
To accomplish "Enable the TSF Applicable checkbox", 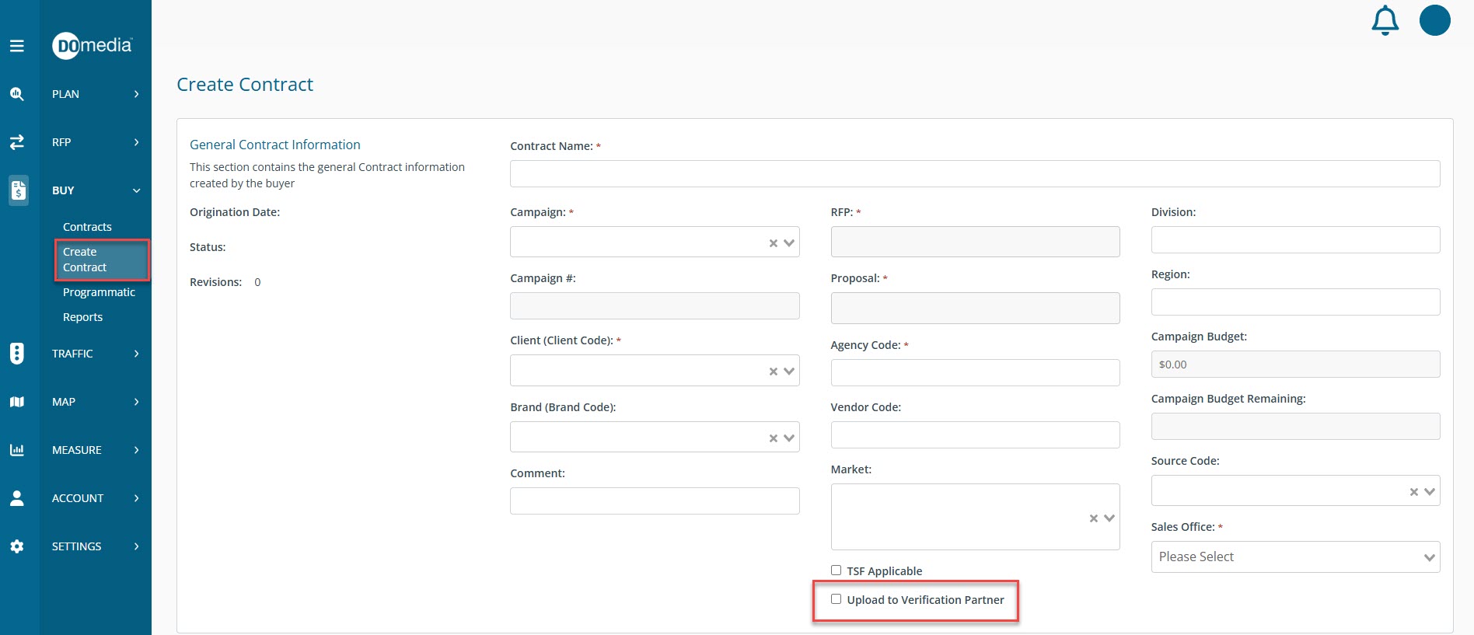I will point(836,570).
